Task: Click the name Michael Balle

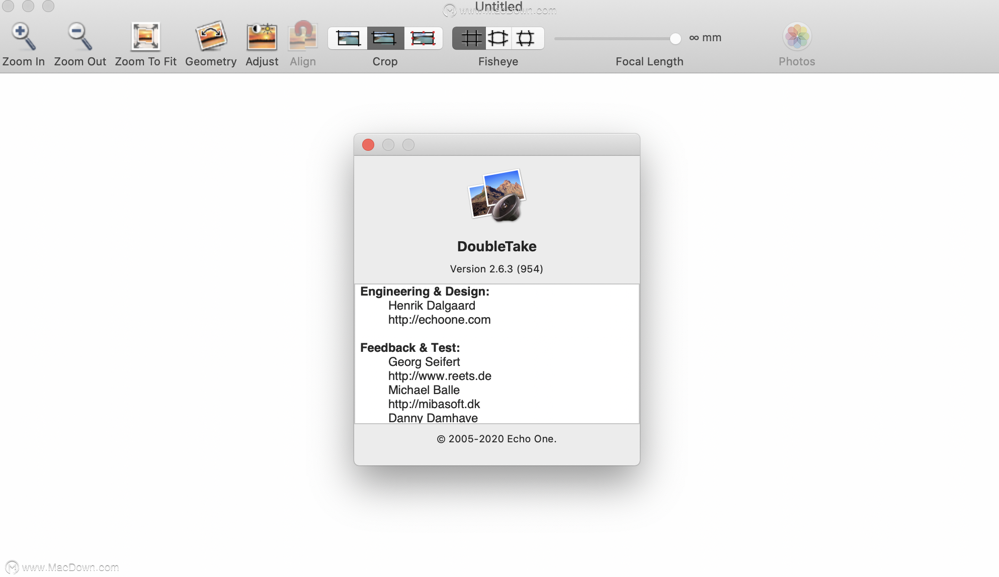Action: 424,390
